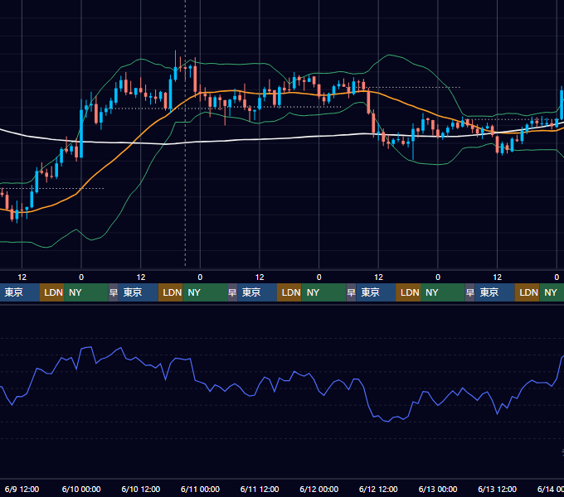Click the 6/10 12:00 date label
The image size is (564, 497).
point(141,489)
